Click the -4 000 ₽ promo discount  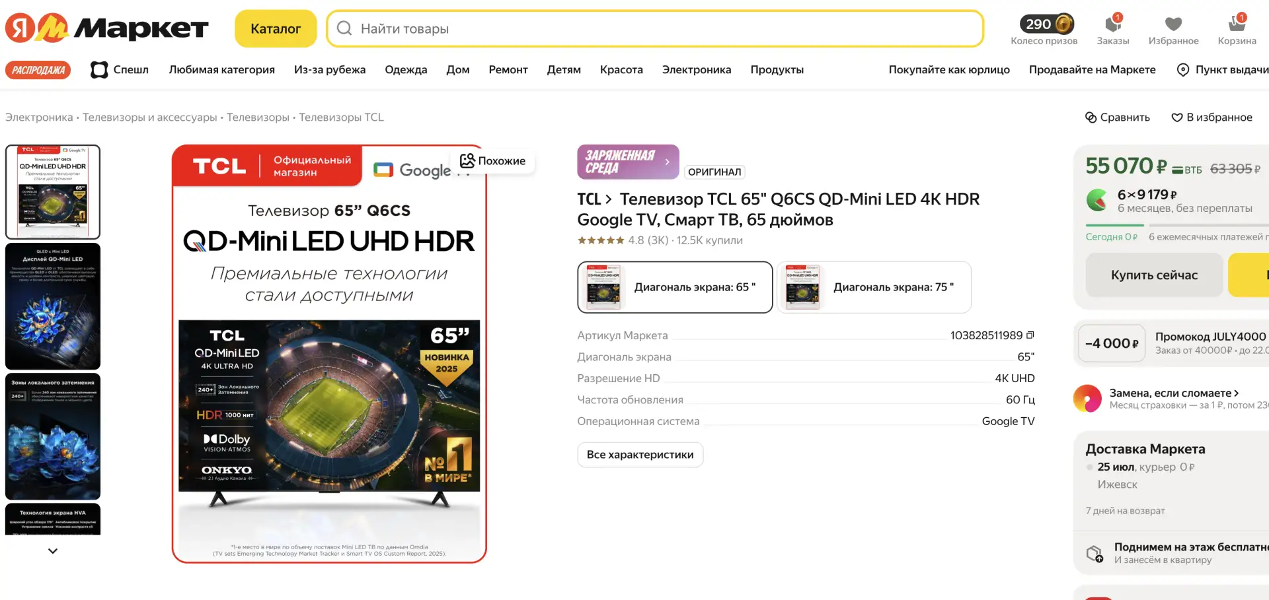(x=1112, y=343)
